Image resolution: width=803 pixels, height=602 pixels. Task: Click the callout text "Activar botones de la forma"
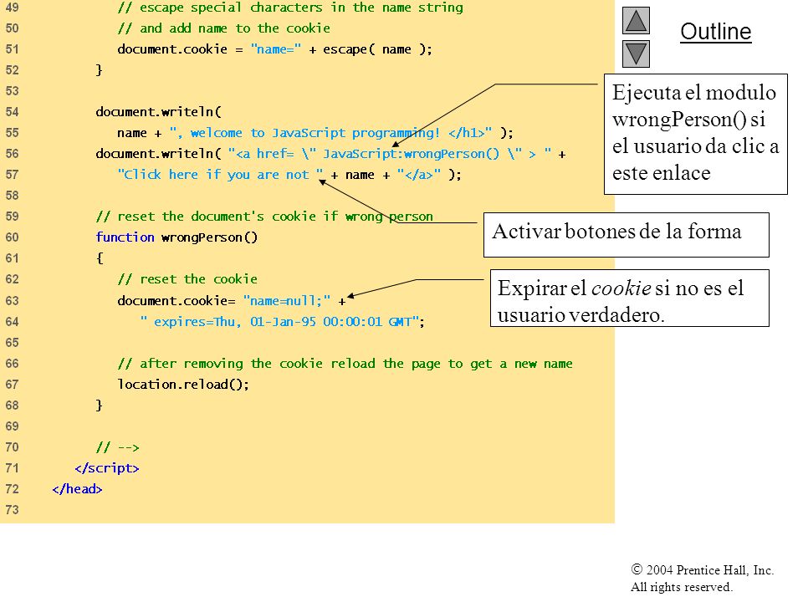[x=616, y=232]
